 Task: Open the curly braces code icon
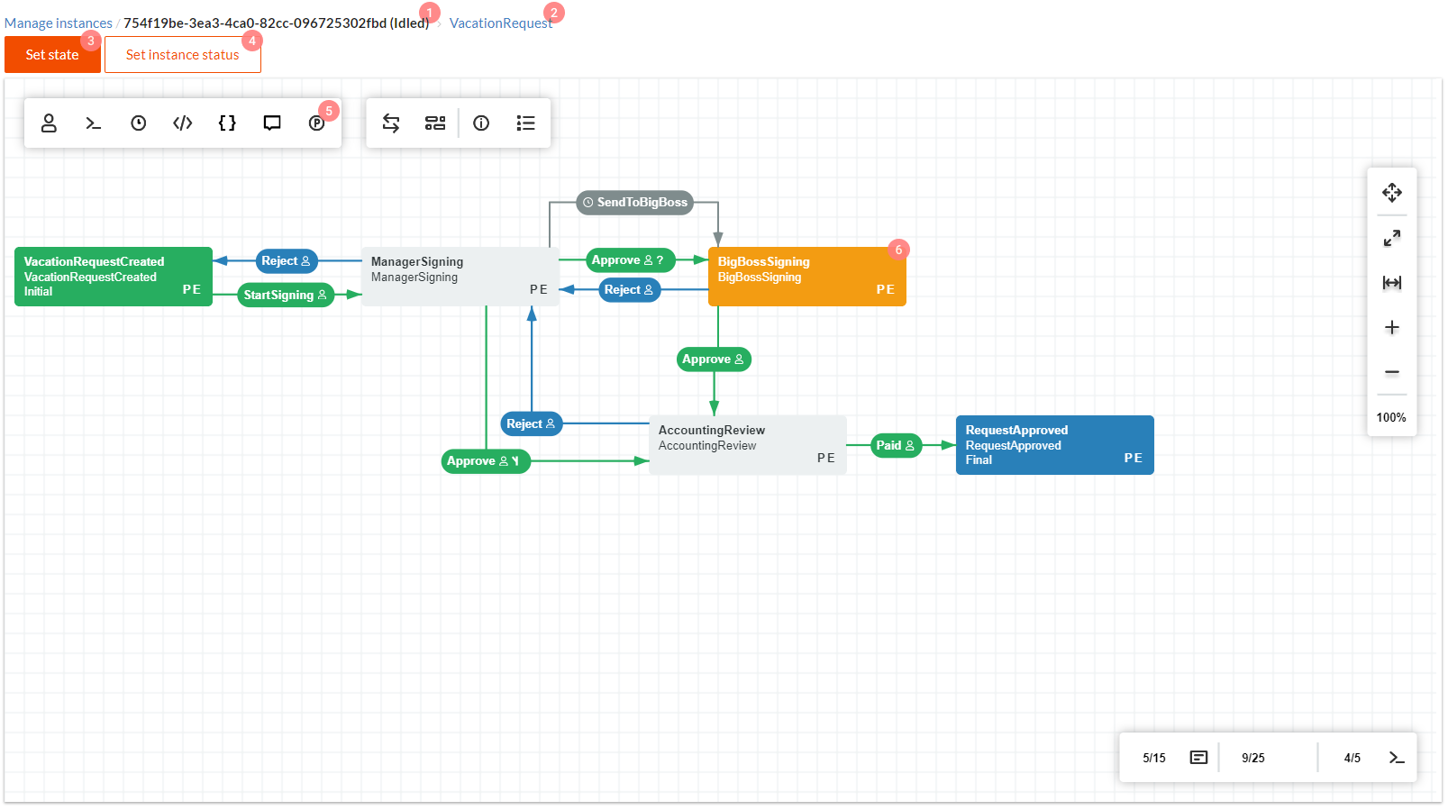[x=227, y=123]
